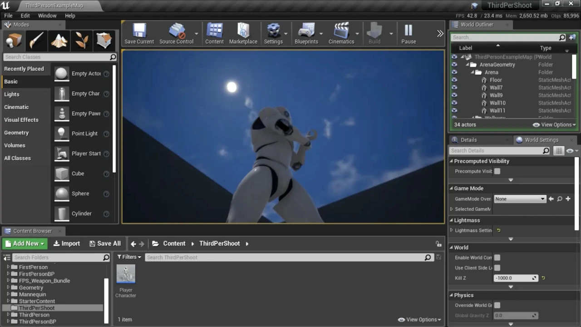Viewport: 581px width, 327px height.
Task: Toggle Use Client Side Level Streaming checkbox
Action: pyautogui.click(x=497, y=268)
